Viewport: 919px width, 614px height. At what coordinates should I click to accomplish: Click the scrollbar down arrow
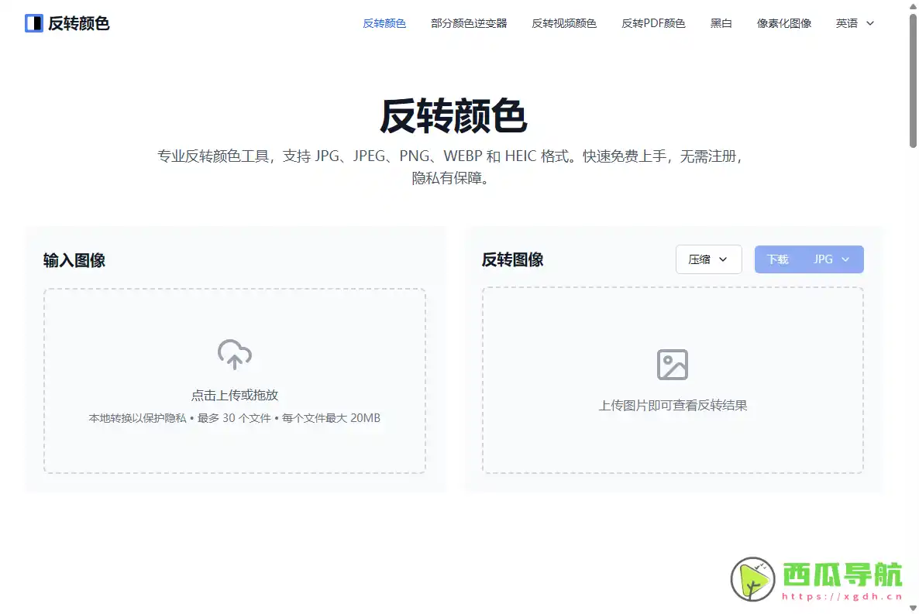pyautogui.click(x=913, y=608)
